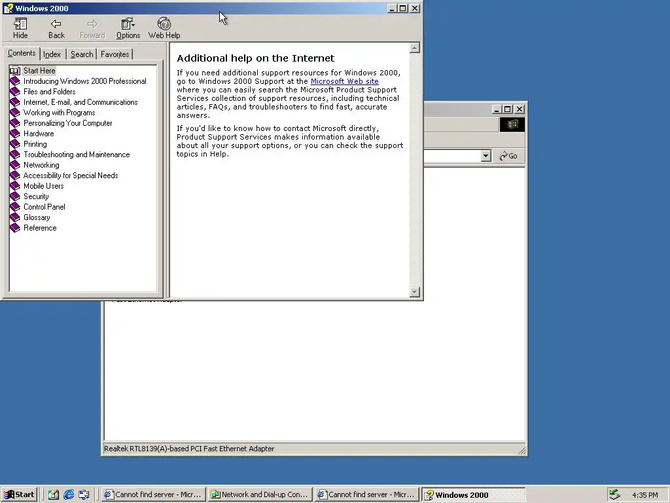The image size is (670, 503).
Task: Open the Mobile Users topic
Action: tap(44, 185)
